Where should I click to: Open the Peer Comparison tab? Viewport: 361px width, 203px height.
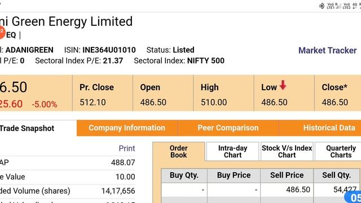coord(228,128)
